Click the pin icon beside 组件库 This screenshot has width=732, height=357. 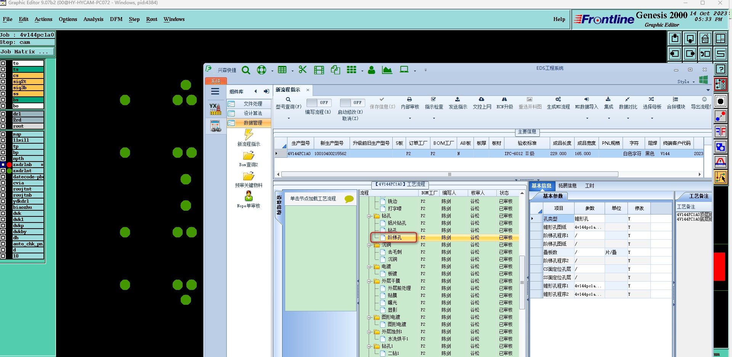click(266, 91)
